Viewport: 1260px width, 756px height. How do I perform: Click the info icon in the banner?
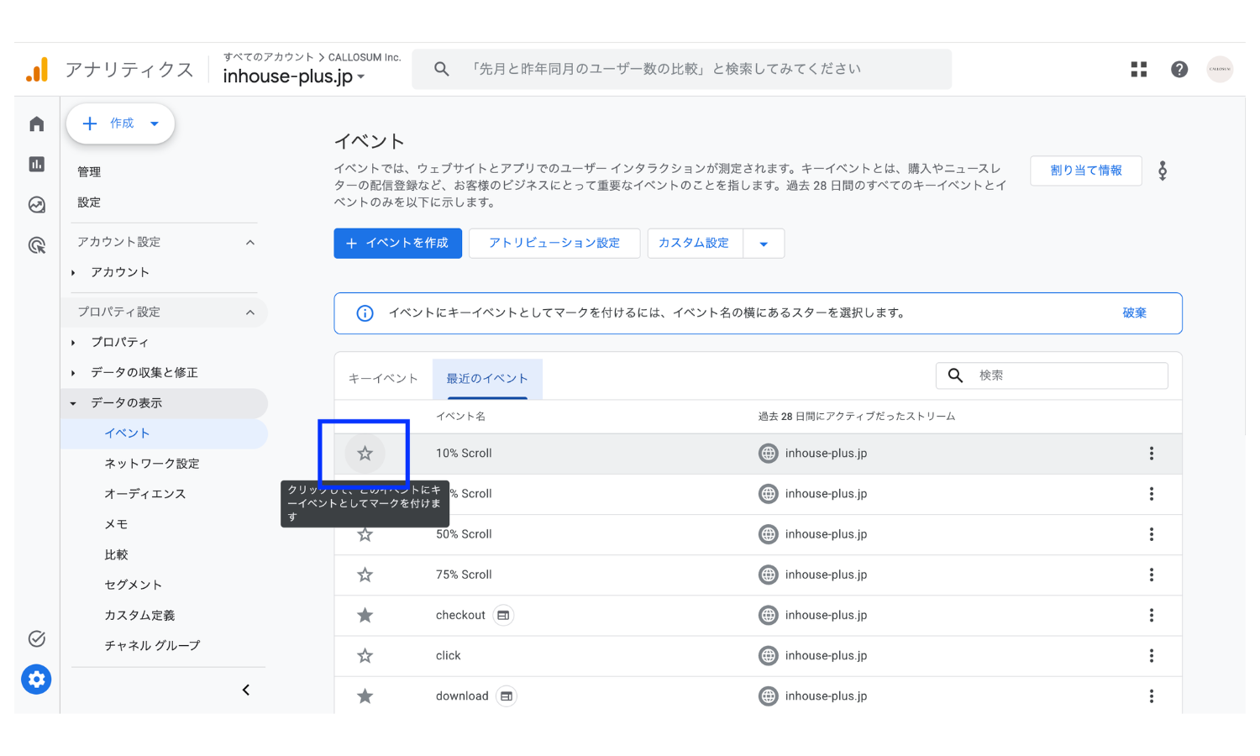click(365, 313)
